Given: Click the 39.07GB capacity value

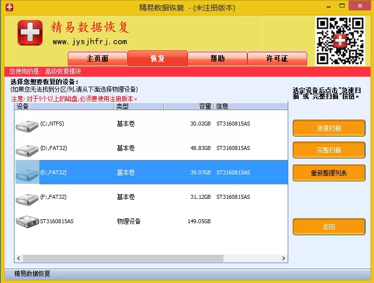Looking at the screenshot, I should click(x=200, y=172).
